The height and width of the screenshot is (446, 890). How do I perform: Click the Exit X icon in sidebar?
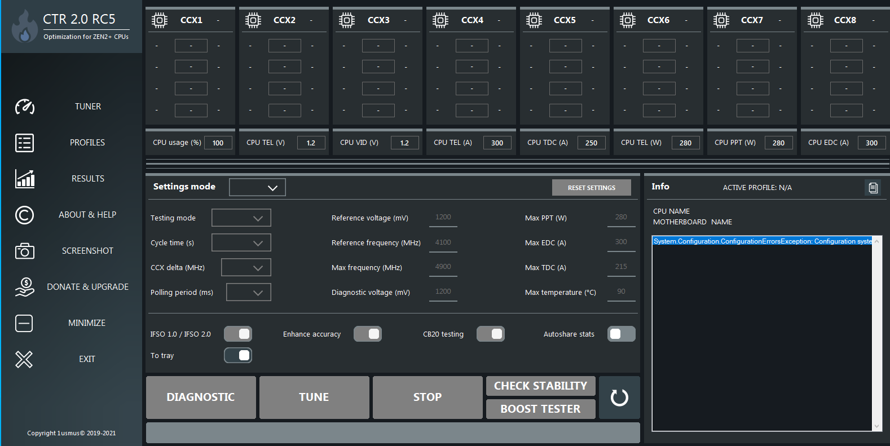pos(24,359)
